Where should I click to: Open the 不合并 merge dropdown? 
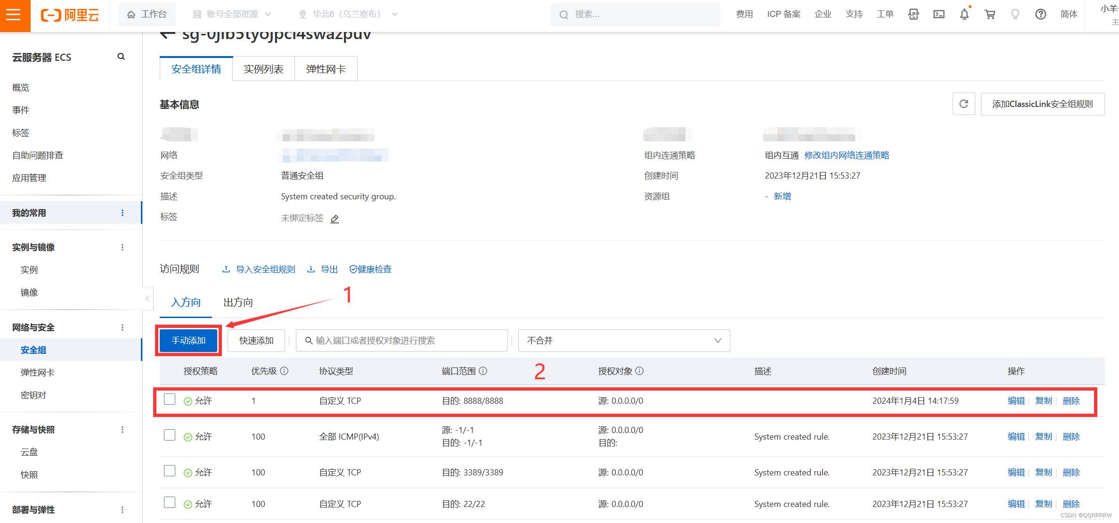(x=624, y=341)
